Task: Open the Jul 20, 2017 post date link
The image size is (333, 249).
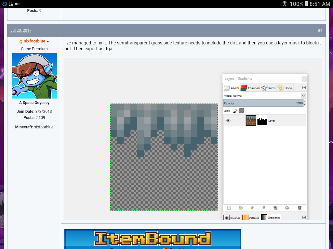Action: pyautogui.click(x=21, y=30)
